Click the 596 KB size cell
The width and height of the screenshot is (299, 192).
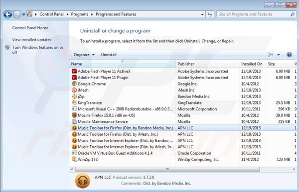pyautogui.click(x=284, y=109)
